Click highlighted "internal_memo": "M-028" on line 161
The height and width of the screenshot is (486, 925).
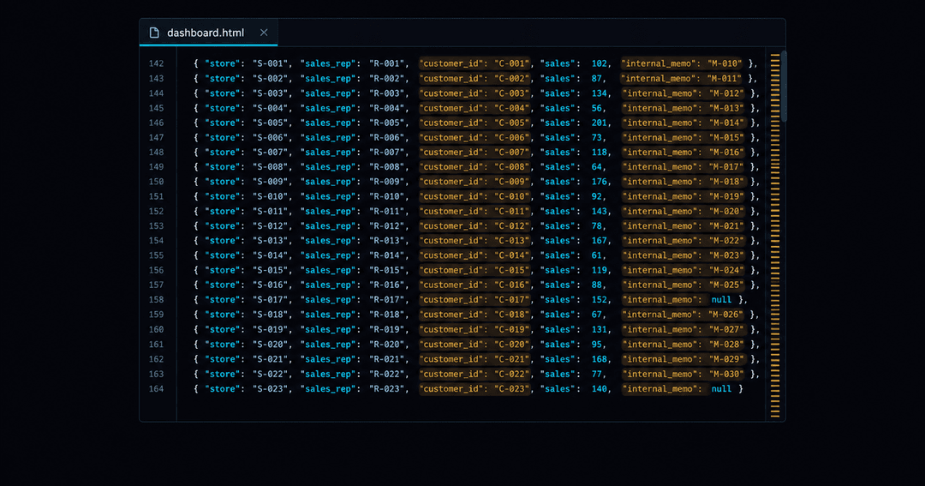click(x=684, y=345)
